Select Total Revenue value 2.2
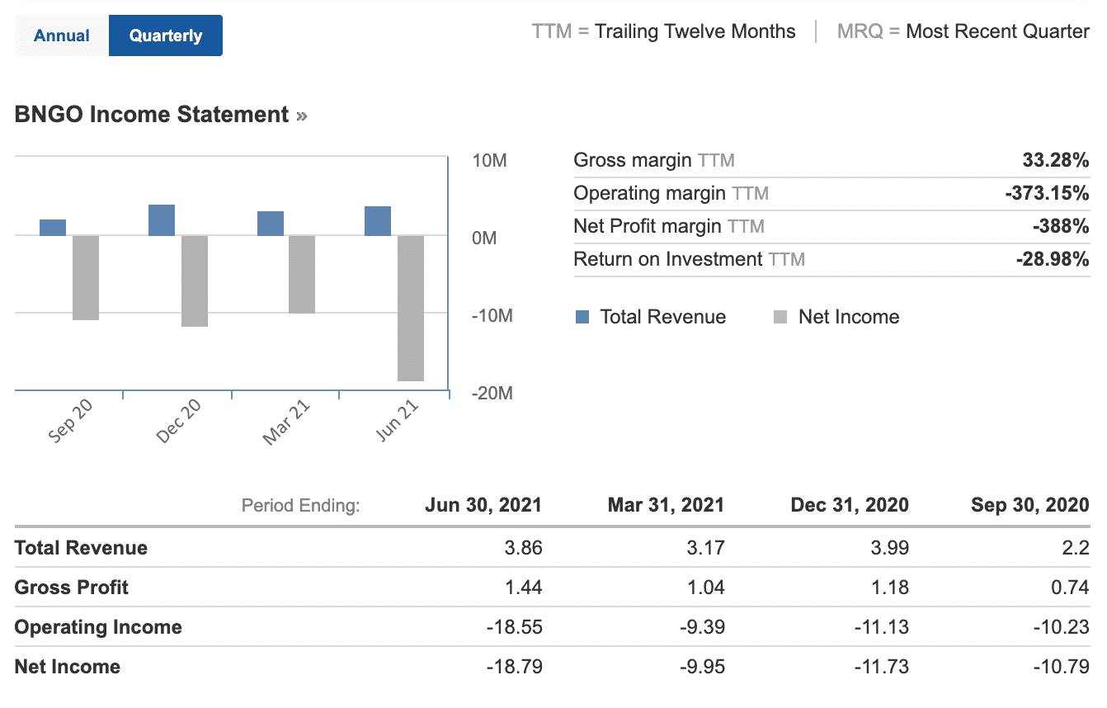This screenshot has width=1107, height=708. (1076, 548)
